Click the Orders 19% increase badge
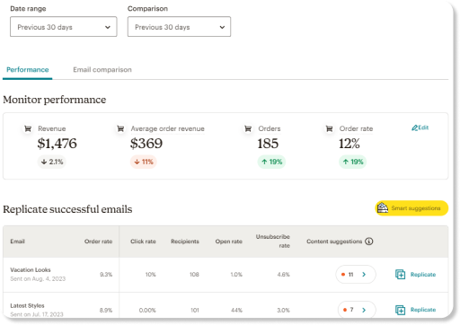Screen dimensions: 460x325 [271, 162]
